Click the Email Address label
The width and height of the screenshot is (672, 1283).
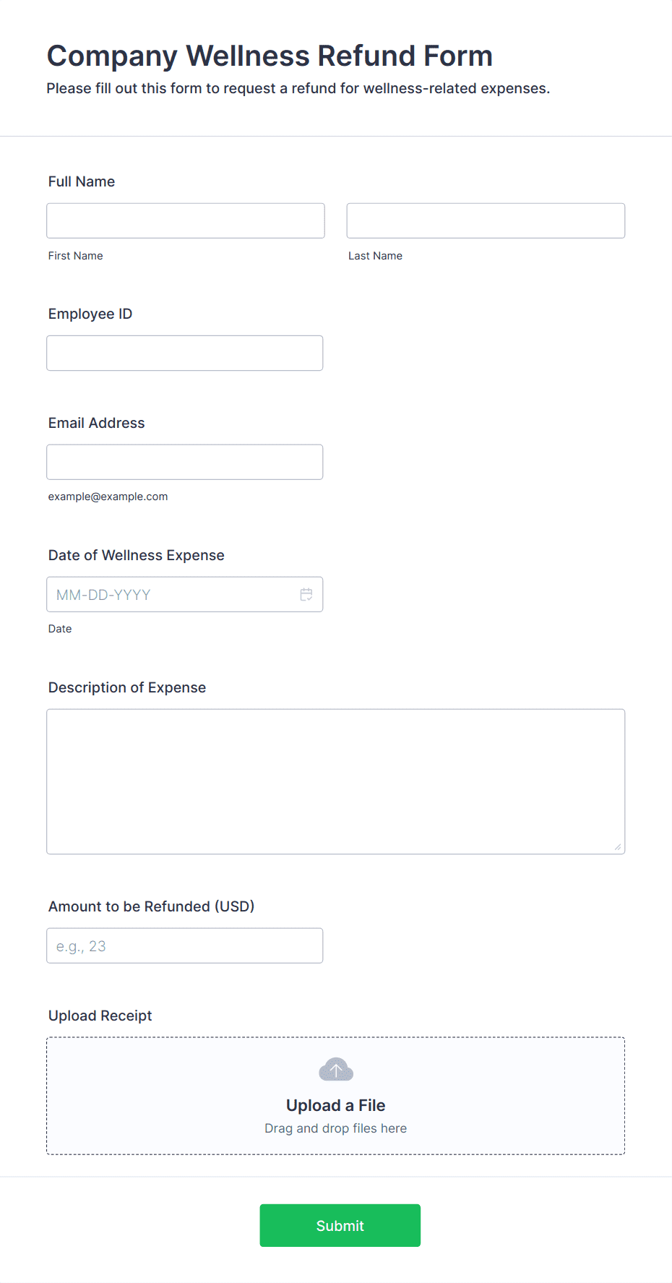point(97,423)
